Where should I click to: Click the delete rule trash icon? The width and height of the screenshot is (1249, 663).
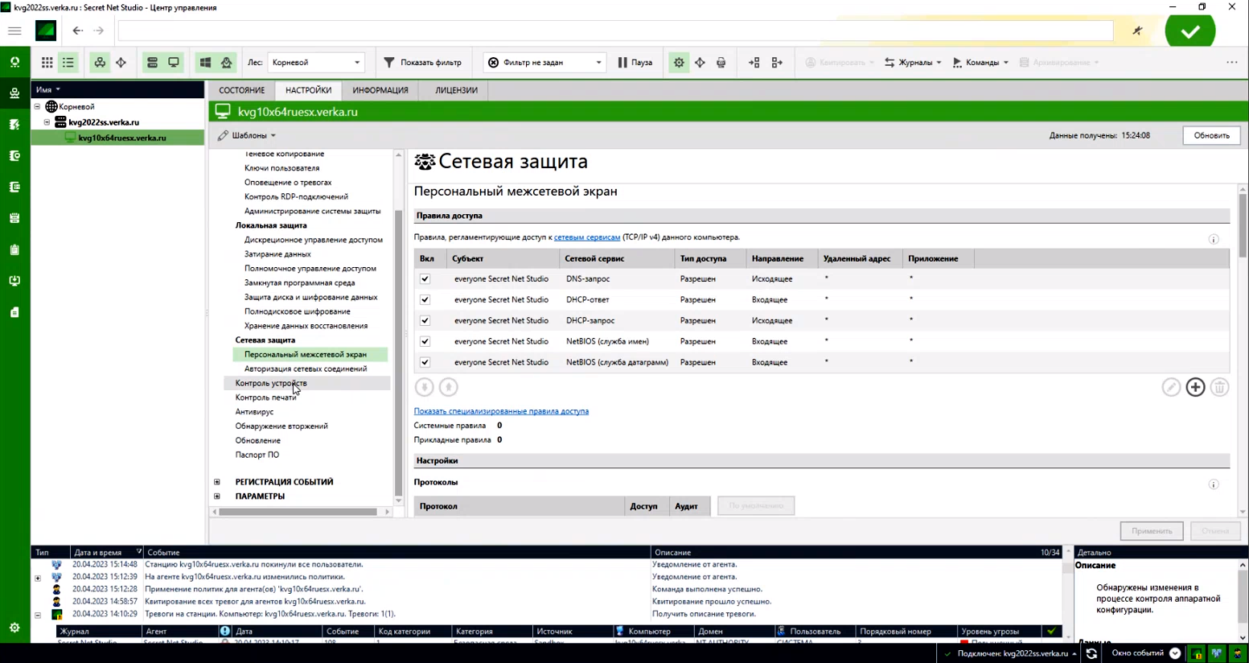[1219, 388]
